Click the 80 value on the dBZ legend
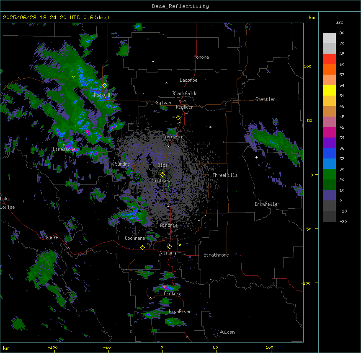361x353 pixels. tap(342, 33)
